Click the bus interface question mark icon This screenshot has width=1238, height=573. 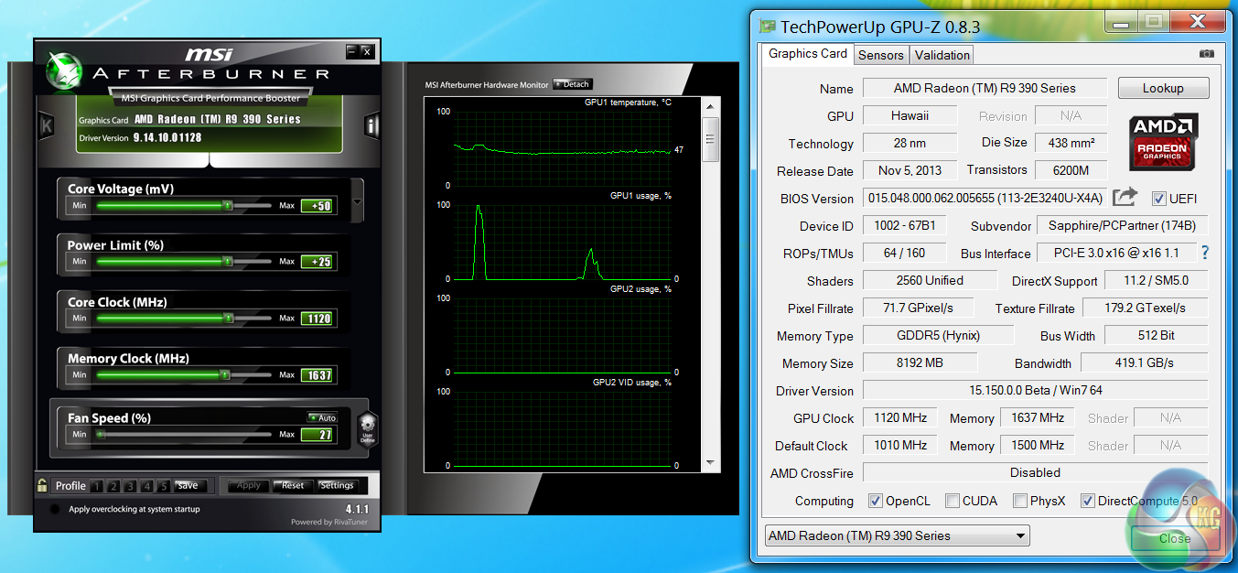pos(1204,254)
